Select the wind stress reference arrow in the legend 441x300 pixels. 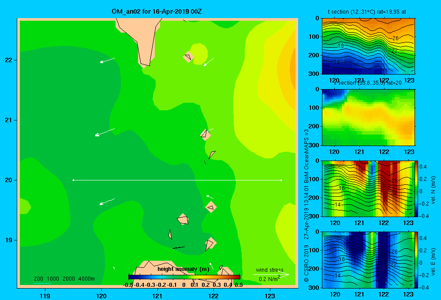point(271,274)
